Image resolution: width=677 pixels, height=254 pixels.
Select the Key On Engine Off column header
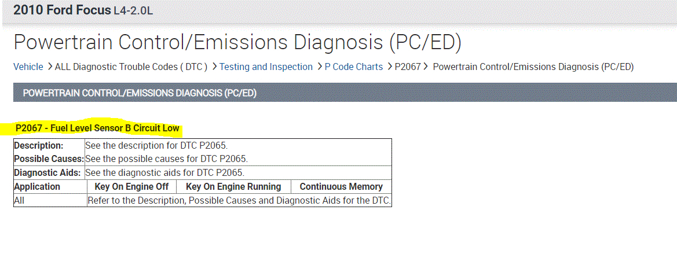(131, 186)
